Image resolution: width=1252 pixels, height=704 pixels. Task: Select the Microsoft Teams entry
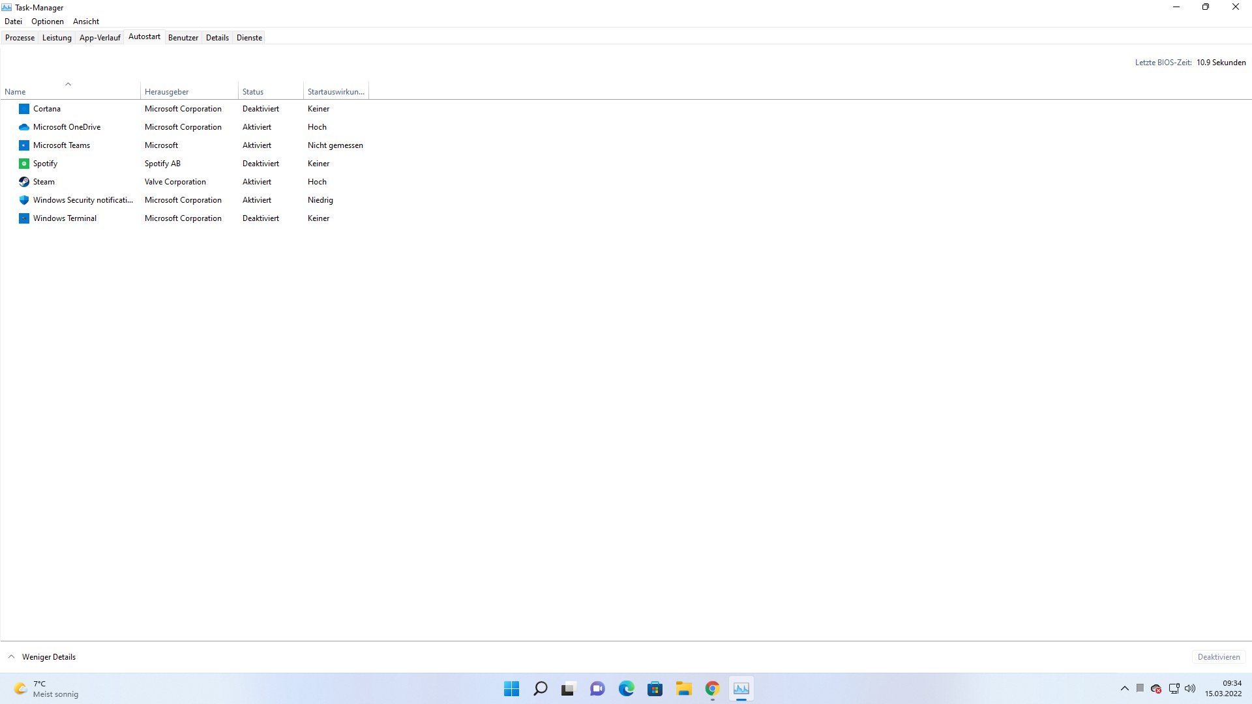[186, 145]
